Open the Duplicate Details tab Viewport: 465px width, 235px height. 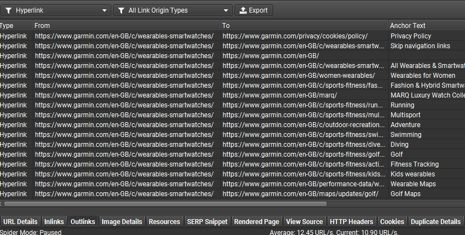(x=435, y=222)
